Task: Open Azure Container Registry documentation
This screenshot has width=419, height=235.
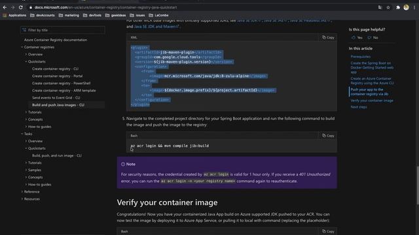Action: (56, 40)
